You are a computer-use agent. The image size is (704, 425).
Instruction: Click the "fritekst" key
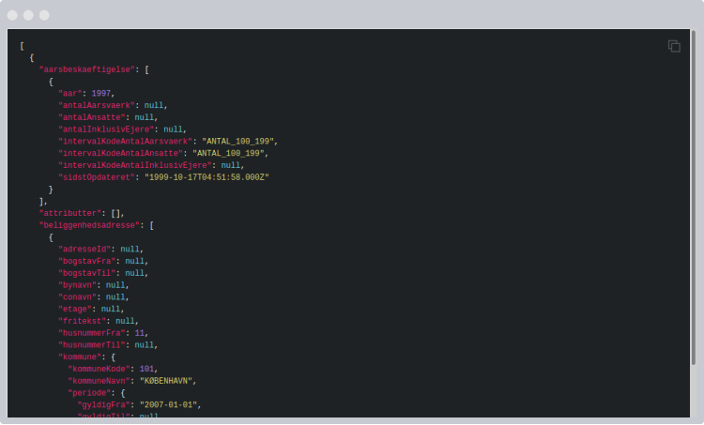tap(83, 322)
